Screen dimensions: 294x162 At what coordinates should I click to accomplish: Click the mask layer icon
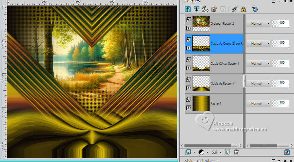tap(214, 152)
